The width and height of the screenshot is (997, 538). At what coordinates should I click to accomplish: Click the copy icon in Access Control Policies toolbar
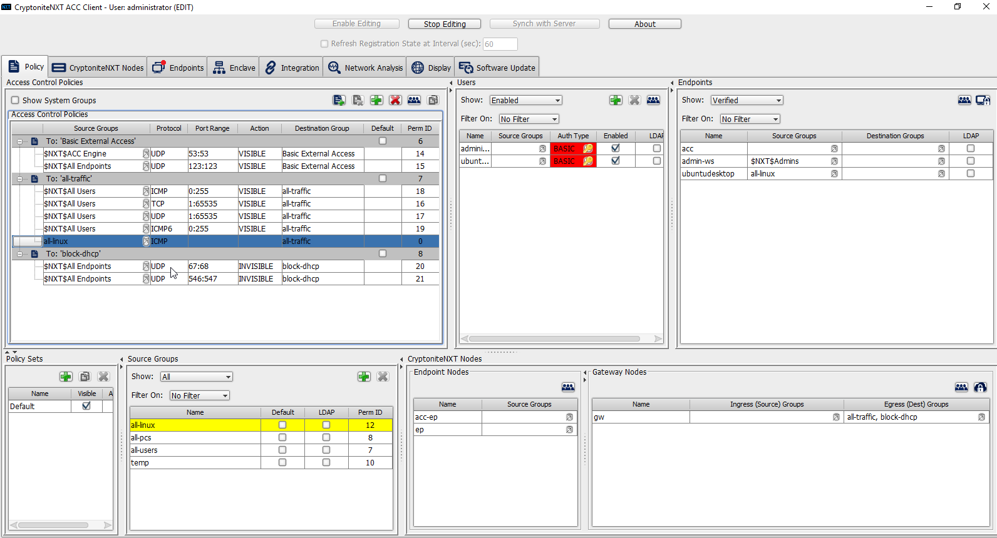pyautogui.click(x=433, y=100)
